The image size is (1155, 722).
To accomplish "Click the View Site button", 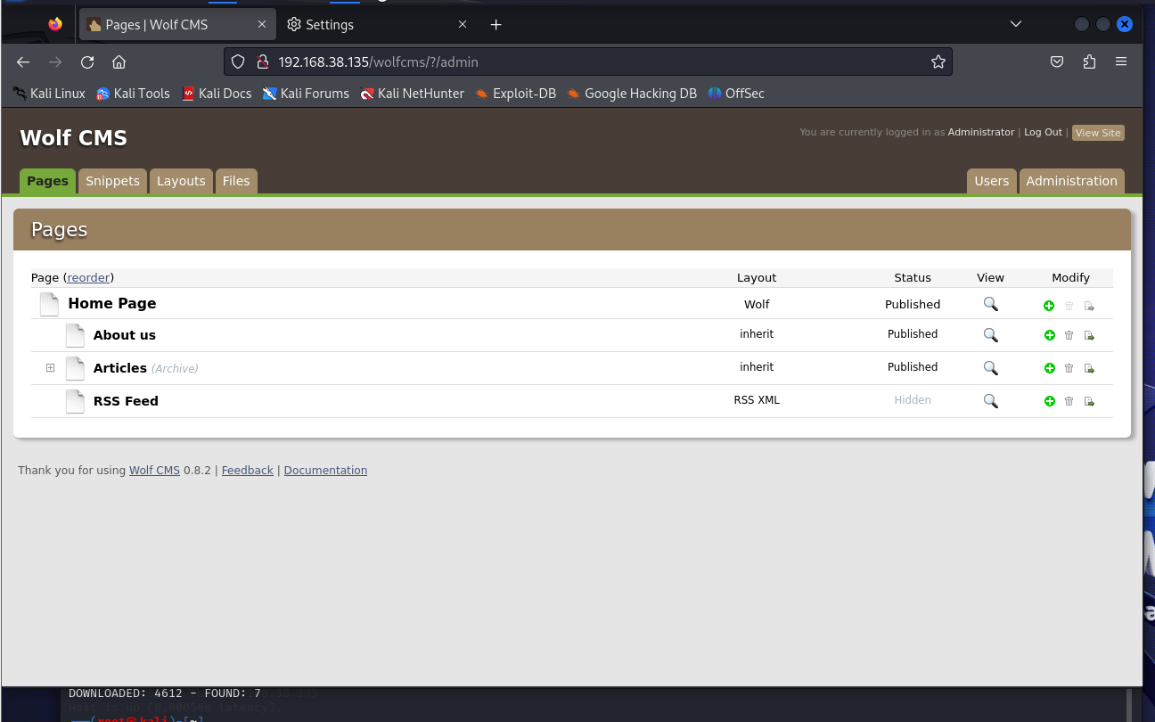I will pyautogui.click(x=1098, y=133).
